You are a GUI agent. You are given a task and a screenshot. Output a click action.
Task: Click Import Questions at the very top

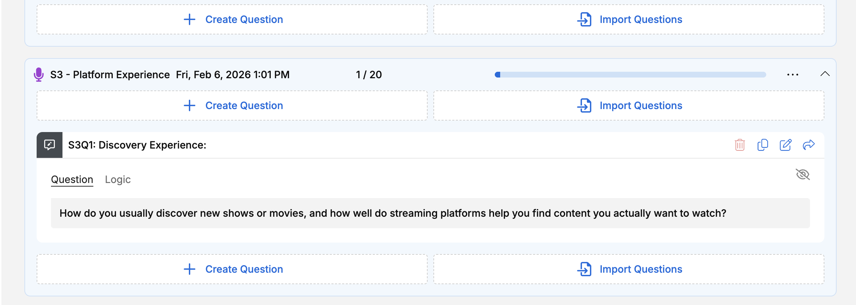coord(641,19)
